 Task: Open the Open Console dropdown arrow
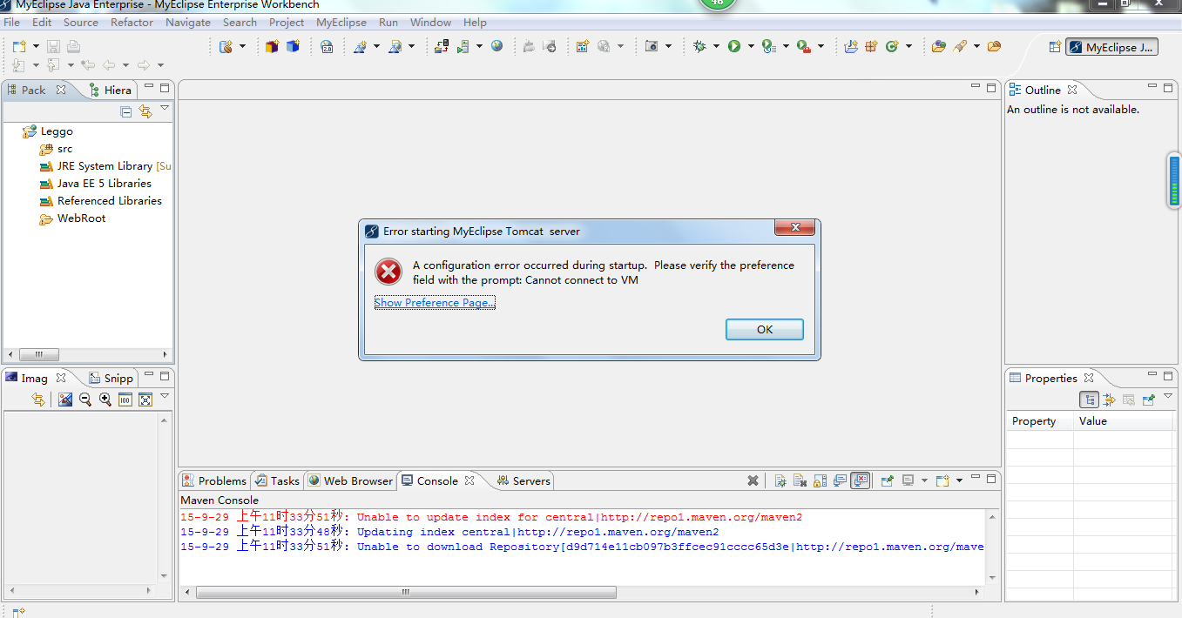pos(959,480)
